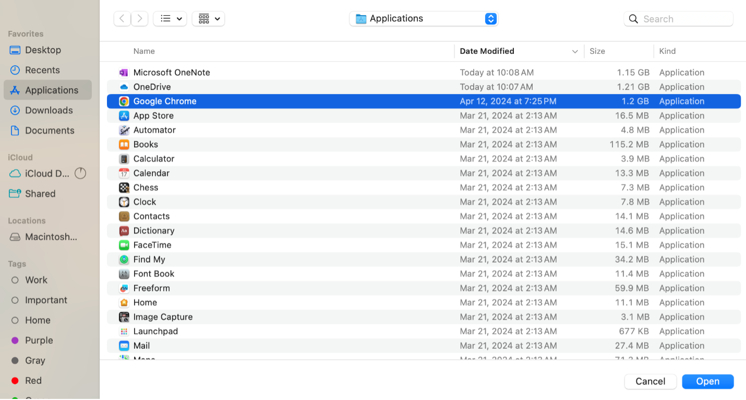Select Desktop in the Favorites sidebar
The height and width of the screenshot is (400, 746).
[47, 50]
